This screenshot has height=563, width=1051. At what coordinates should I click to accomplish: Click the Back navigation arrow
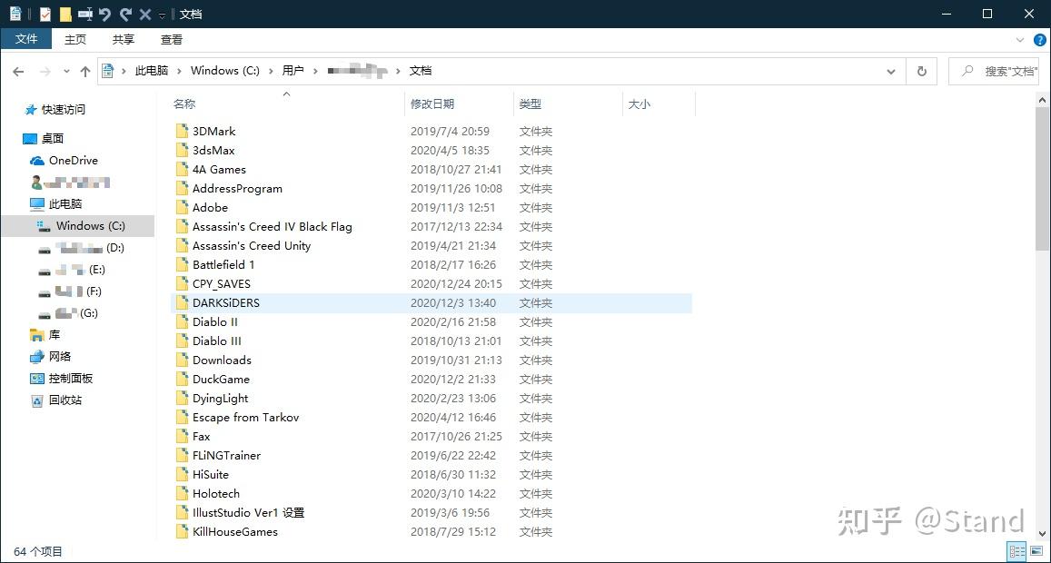[x=17, y=71]
